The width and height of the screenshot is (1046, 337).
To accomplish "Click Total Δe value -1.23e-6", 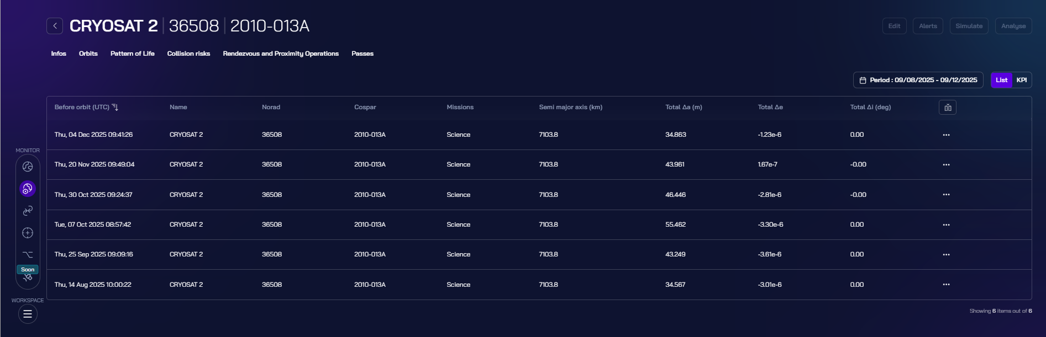I will pyautogui.click(x=769, y=135).
